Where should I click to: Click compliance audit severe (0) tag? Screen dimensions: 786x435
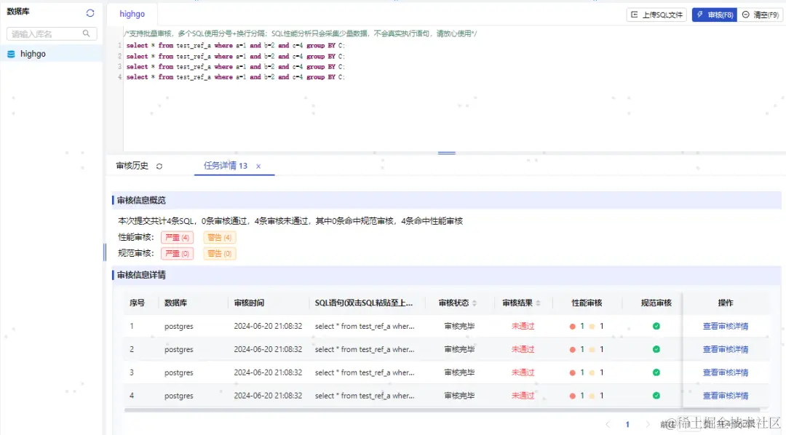[177, 254]
